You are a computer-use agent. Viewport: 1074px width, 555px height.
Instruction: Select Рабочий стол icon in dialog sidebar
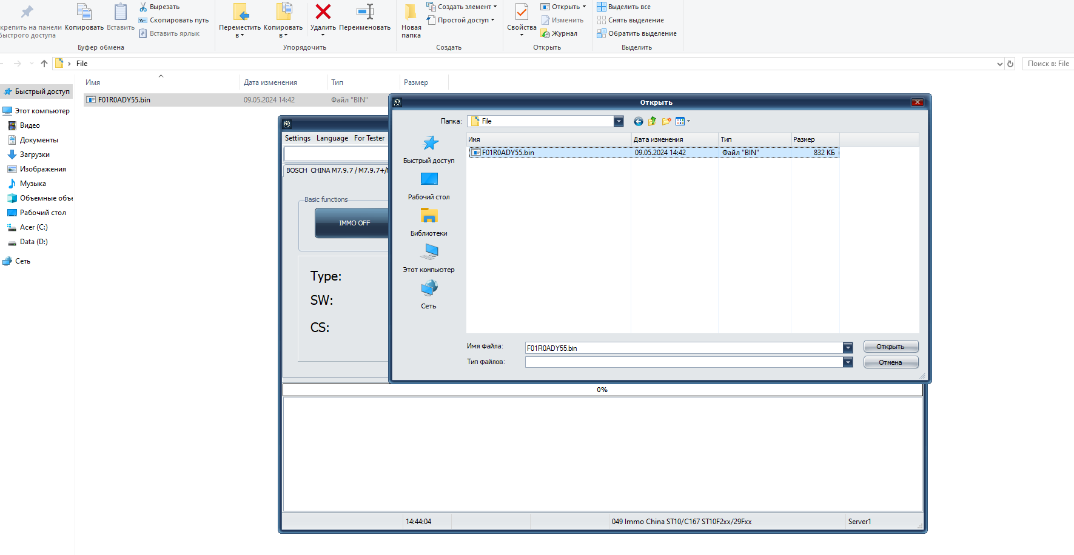pos(429,179)
